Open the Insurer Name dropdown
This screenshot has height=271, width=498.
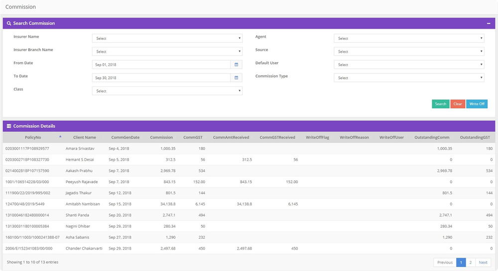[x=167, y=38]
